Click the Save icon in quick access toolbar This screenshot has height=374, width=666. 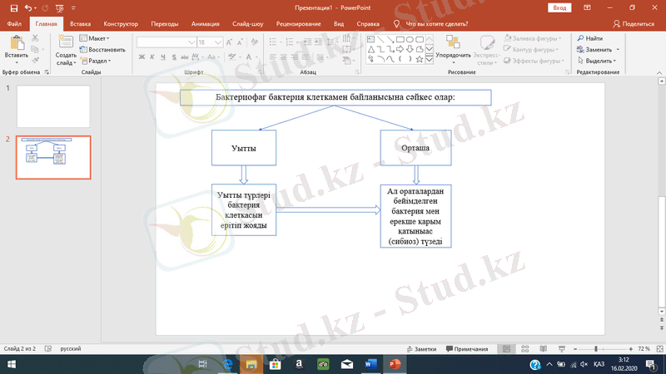16,7
